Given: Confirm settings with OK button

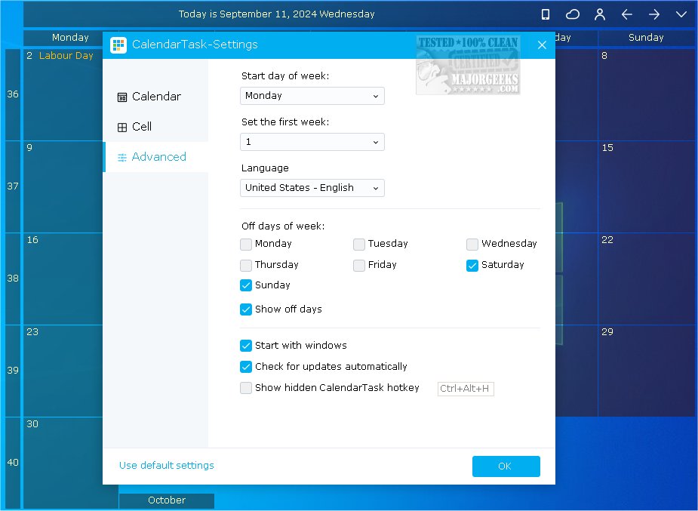Looking at the screenshot, I should 506,466.
